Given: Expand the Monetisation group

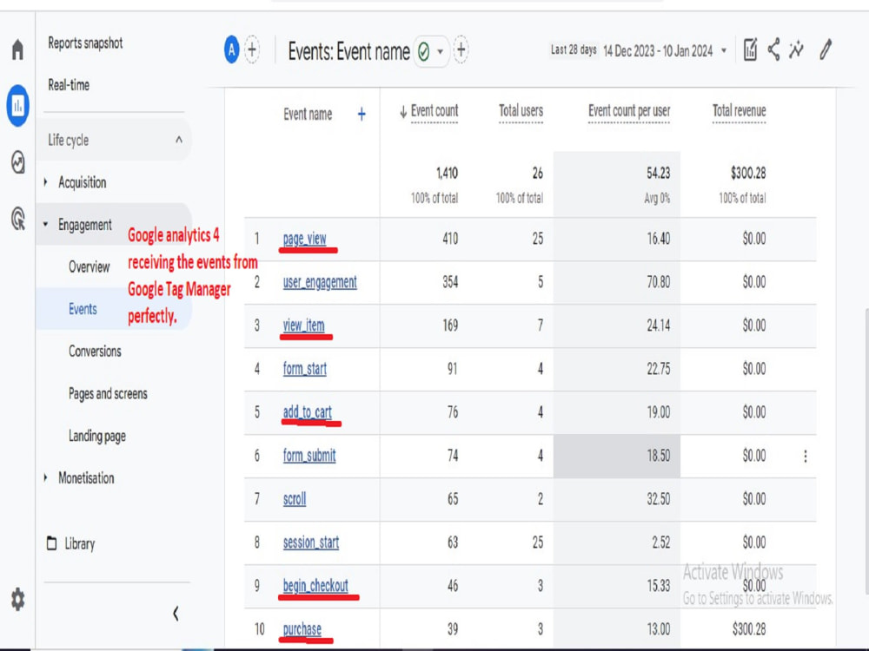Looking at the screenshot, I should [86, 478].
